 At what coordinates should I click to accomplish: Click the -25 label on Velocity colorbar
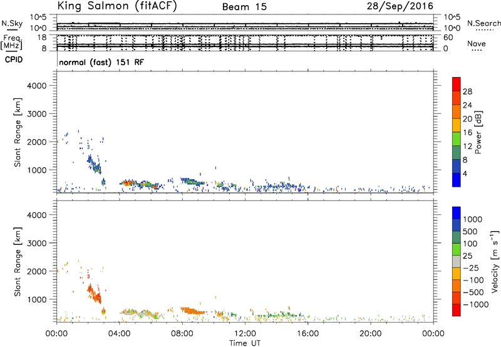click(x=471, y=267)
